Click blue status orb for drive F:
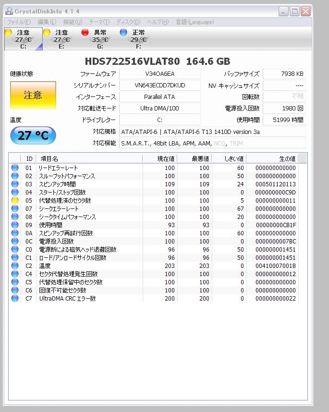Viewport: 329px width, 412px height. (123, 32)
